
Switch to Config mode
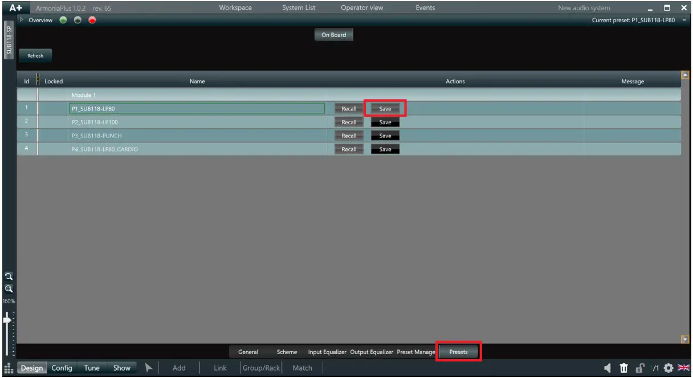click(x=62, y=368)
